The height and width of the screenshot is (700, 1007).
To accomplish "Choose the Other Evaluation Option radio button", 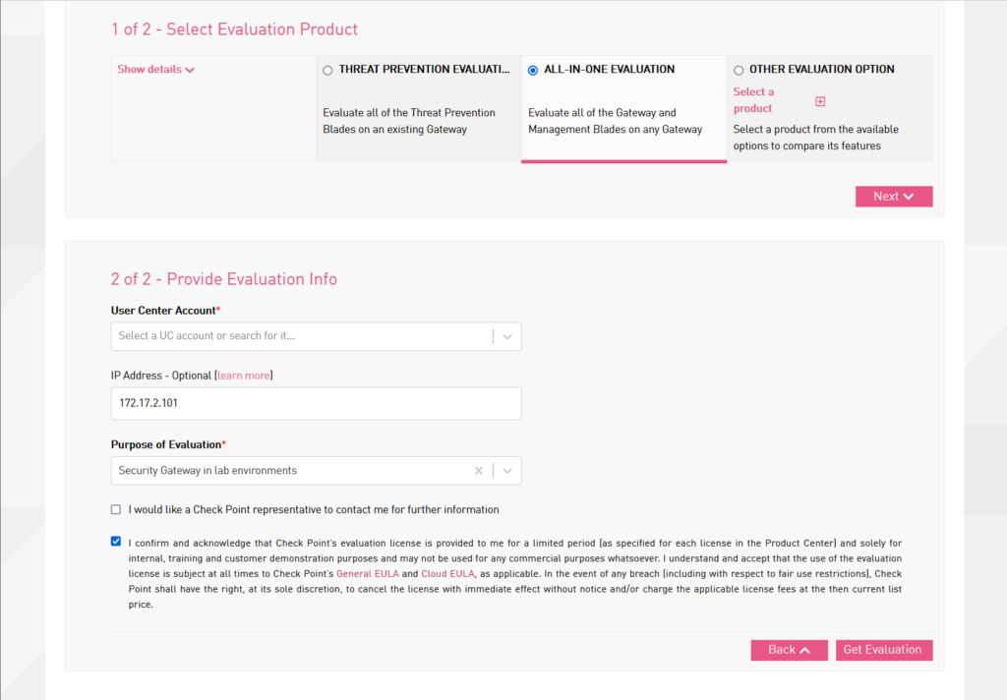I will 739,70.
